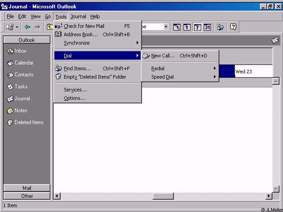Go forward with the right arrow icon
Viewport: 283px width, 212px height.
38,27
